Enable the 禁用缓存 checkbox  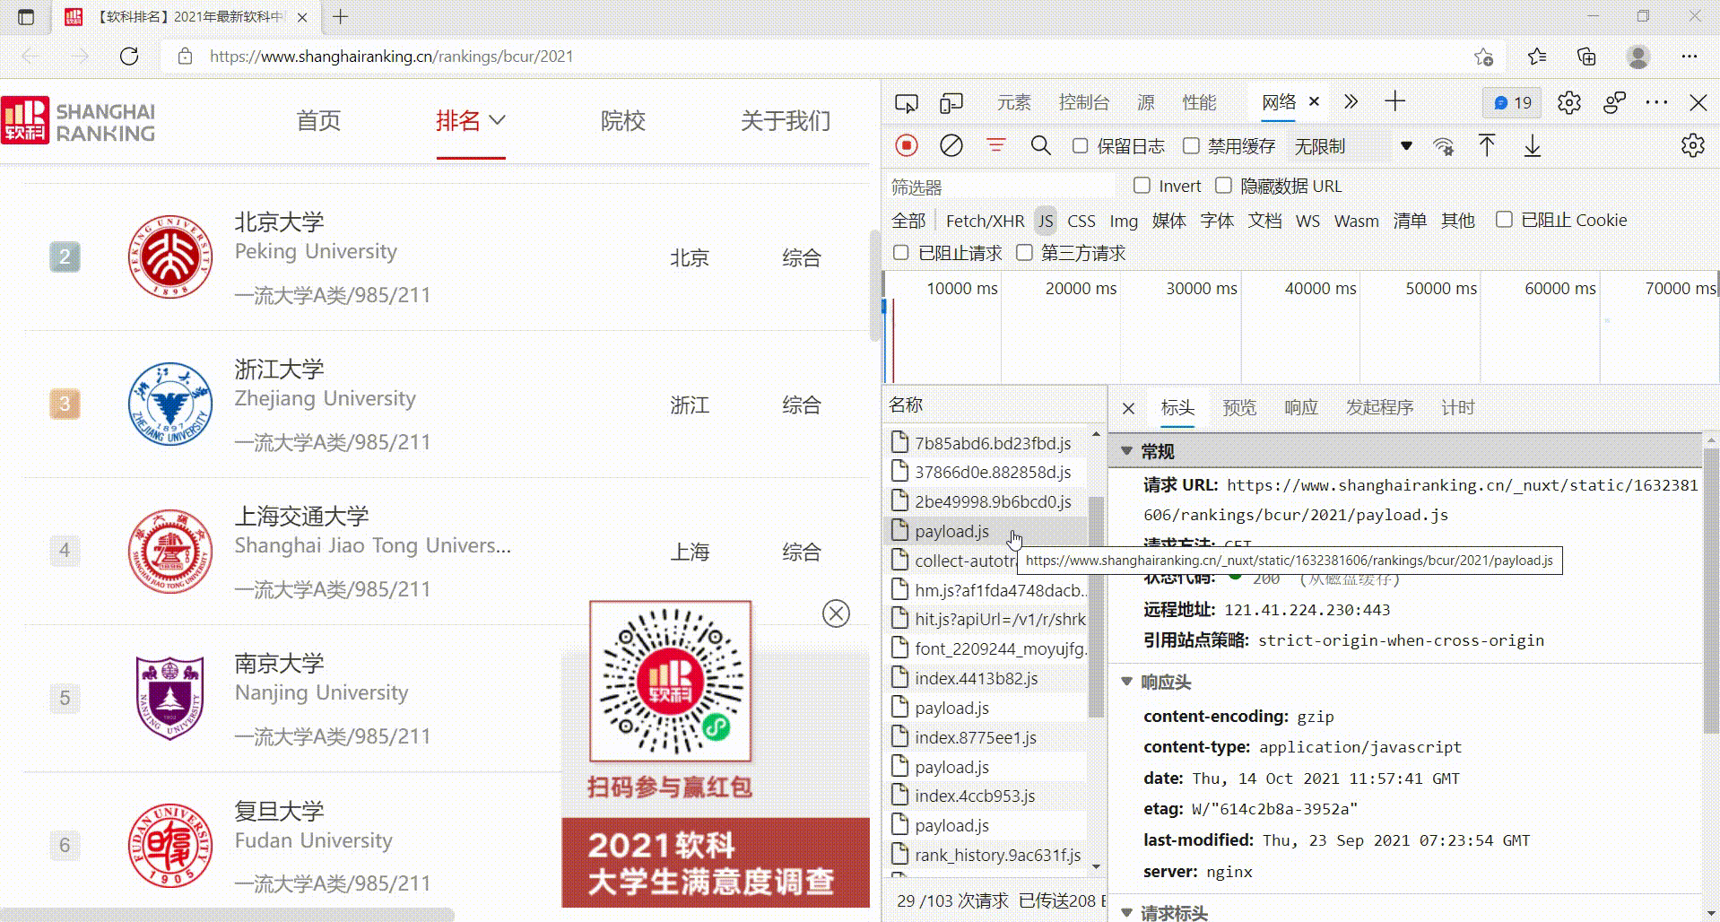click(x=1191, y=146)
